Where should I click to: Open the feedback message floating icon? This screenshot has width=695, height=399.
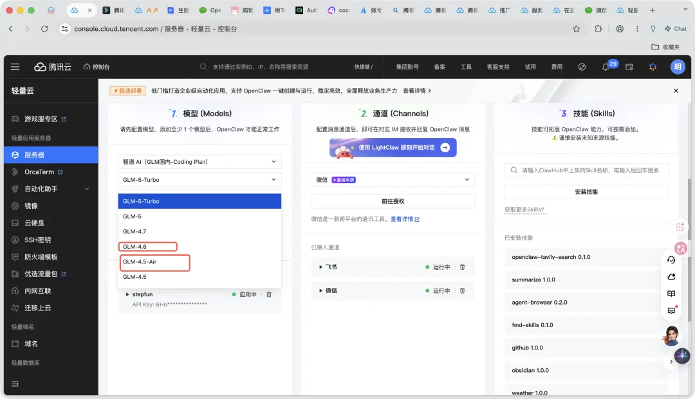point(671,310)
